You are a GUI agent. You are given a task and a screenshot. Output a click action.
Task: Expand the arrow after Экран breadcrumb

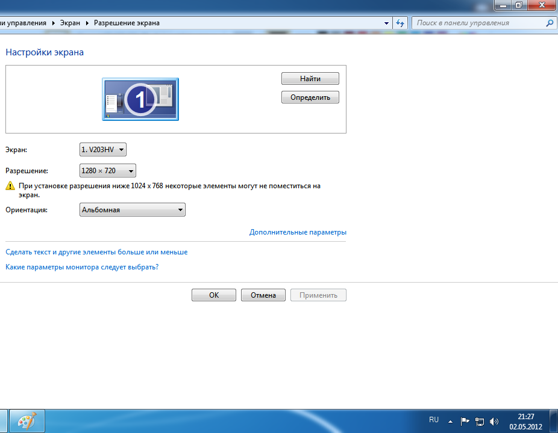87,23
